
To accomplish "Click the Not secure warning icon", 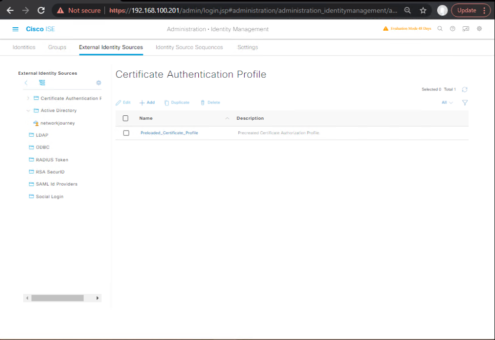I will (x=60, y=10).
